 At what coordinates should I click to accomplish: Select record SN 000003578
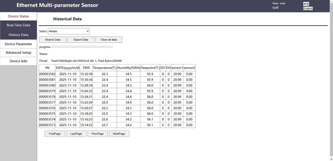[47, 97]
